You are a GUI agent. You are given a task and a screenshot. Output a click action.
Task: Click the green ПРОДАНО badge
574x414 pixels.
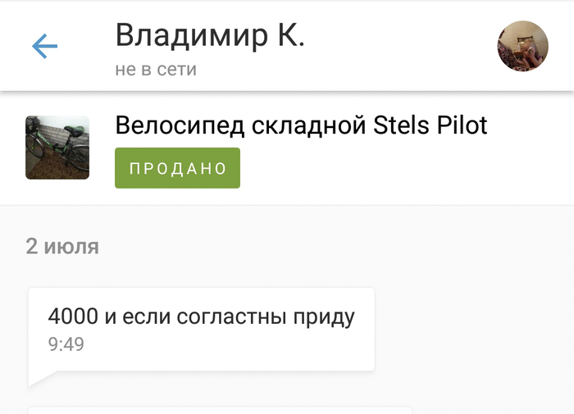click(x=178, y=168)
